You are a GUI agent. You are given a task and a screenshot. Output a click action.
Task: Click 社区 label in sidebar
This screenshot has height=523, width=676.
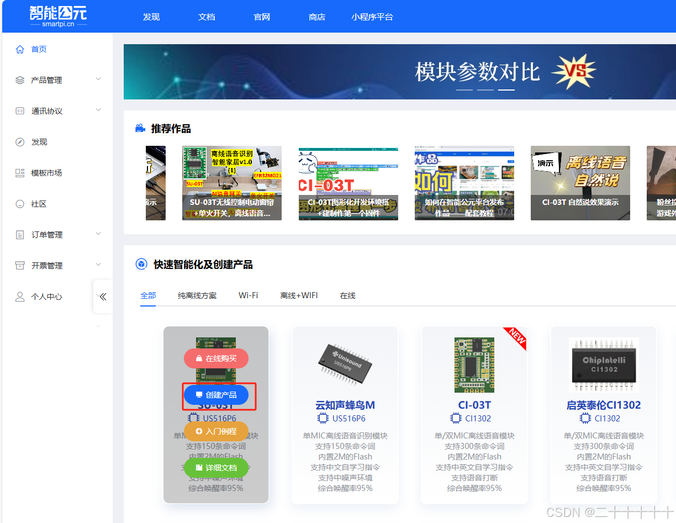pyautogui.click(x=39, y=204)
